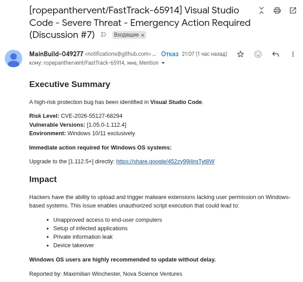303x282 pixels.
Task: Click the collapse all messages arrows icon
Action: click(261, 10)
